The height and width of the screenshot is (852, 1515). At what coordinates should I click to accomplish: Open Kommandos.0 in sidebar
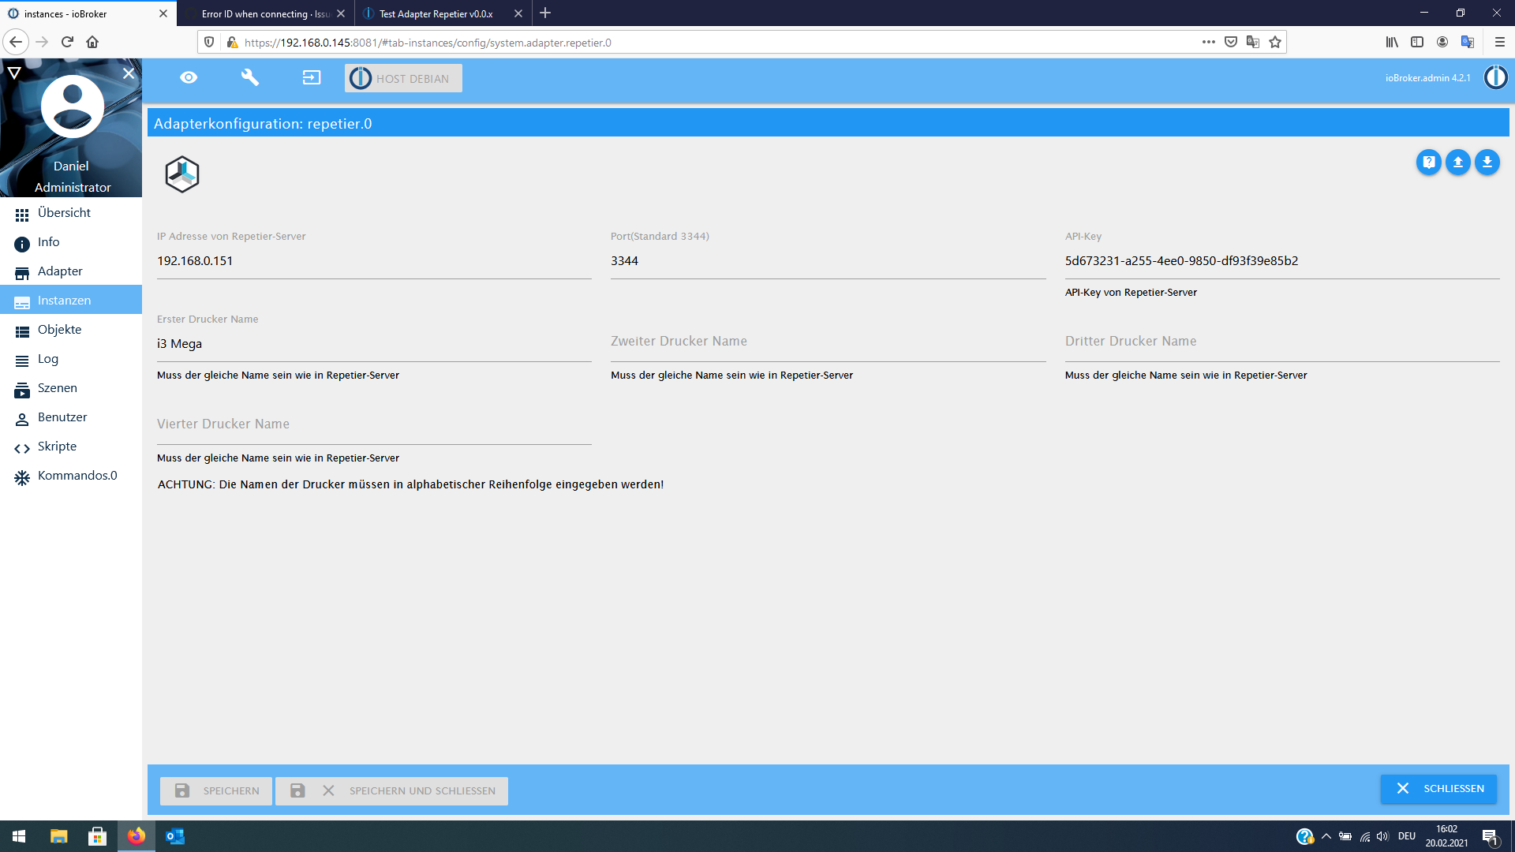71,476
